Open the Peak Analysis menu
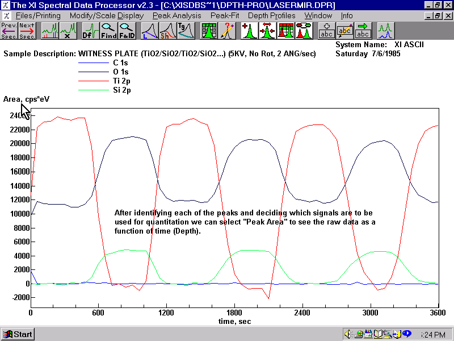Image resolution: width=454 pixels, height=341 pixels. pos(176,16)
